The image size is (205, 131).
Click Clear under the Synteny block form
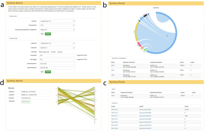pyautogui.click(x=42, y=34)
